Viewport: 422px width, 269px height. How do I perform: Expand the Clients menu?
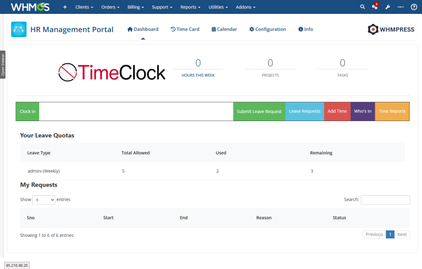tap(84, 7)
